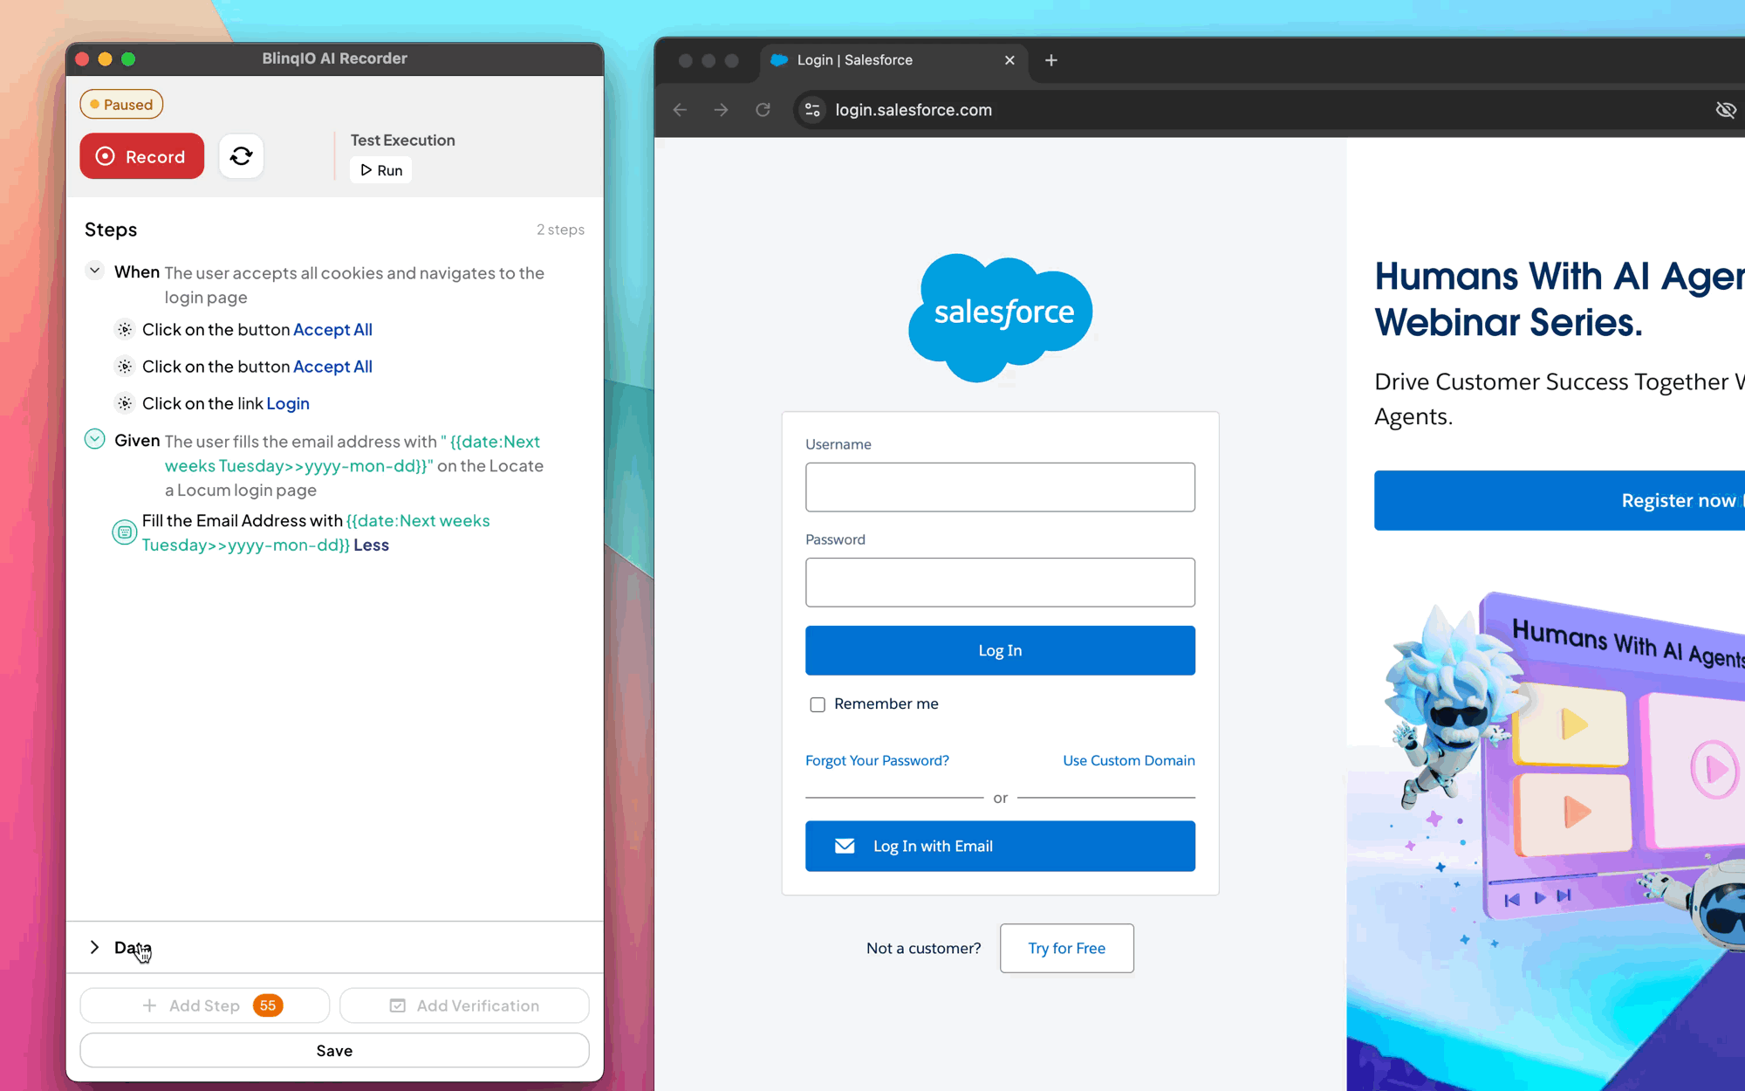The width and height of the screenshot is (1745, 1091).
Task: Click the step icon beside first Accept All
Action: pyautogui.click(x=125, y=330)
